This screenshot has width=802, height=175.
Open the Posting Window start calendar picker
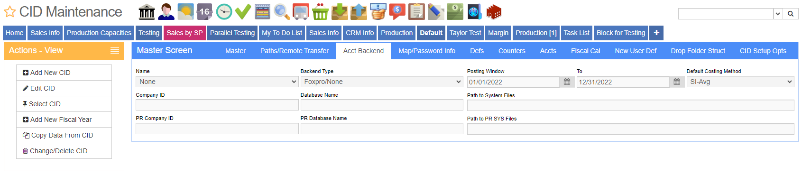click(567, 82)
